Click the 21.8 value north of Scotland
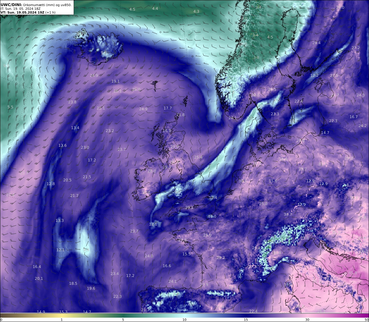The width and height of the screenshot is (369, 322). pyautogui.click(x=180, y=115)
